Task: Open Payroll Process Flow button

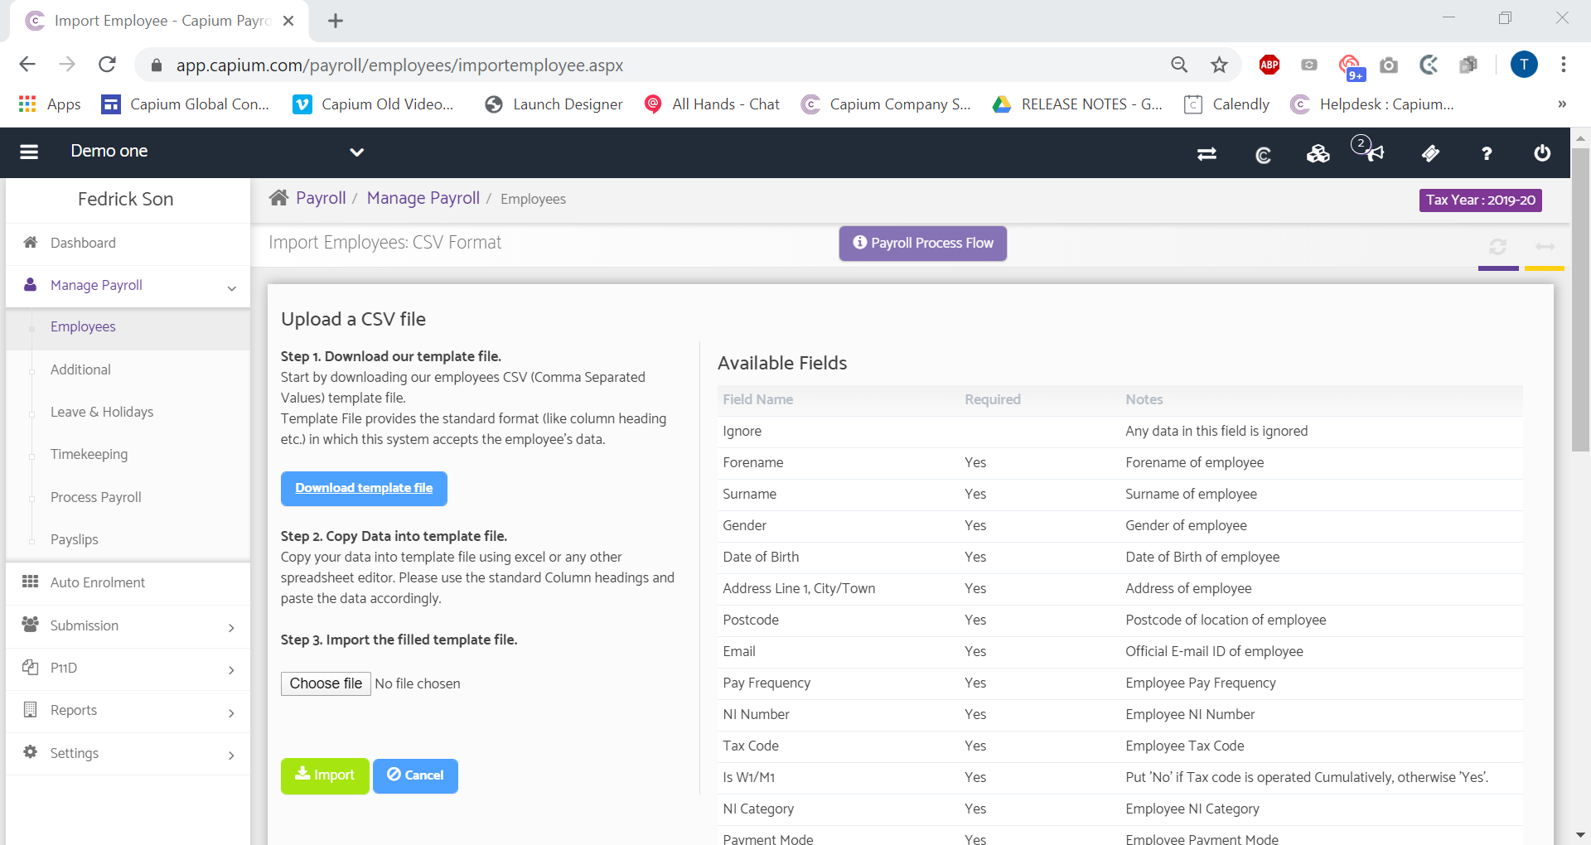Action: (x=923, y=244)
